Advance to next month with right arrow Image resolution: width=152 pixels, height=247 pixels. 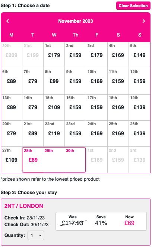[144, 21]
